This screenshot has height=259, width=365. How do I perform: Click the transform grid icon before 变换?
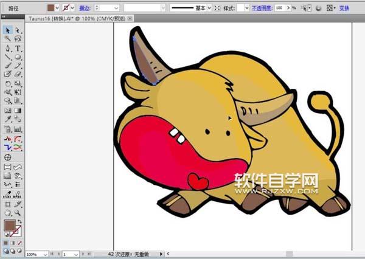pos(329,8)
